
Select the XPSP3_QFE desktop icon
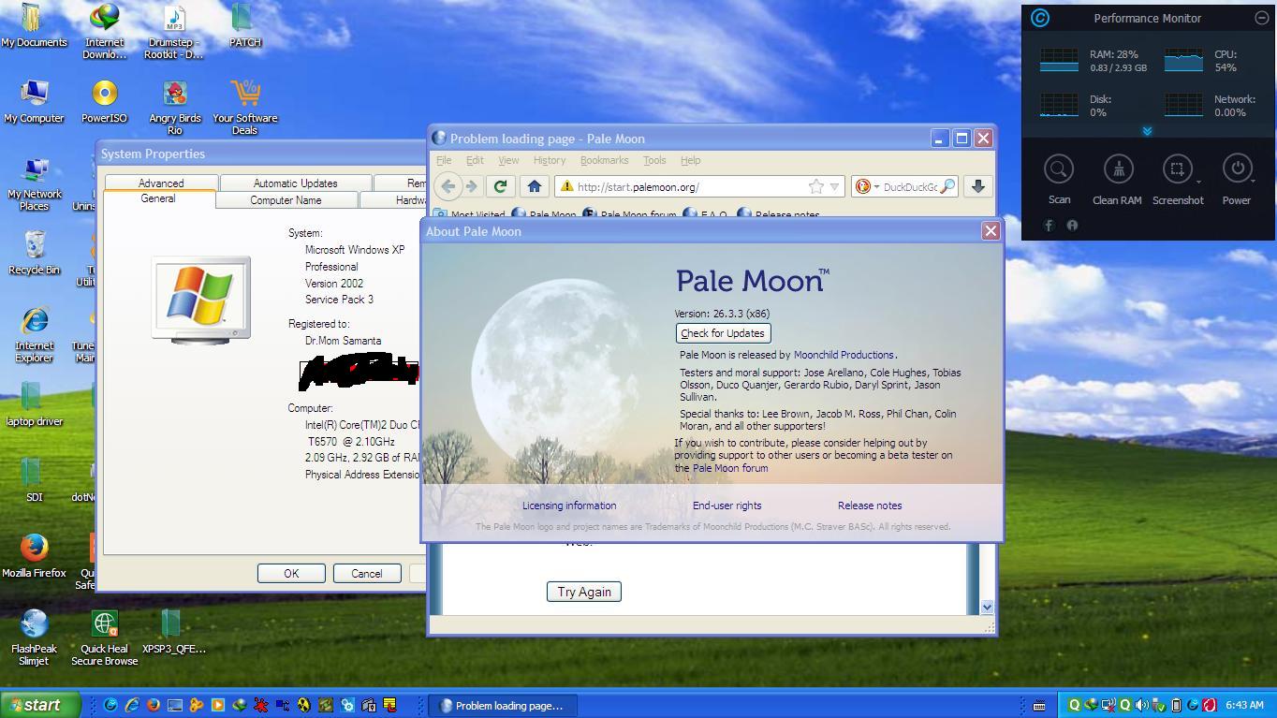(x=174, y=632)
